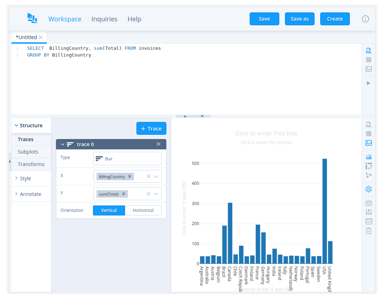The height and width of the screenshot is (299, 384).
Task: Click the run query play icon
Action: coord(368,83)
